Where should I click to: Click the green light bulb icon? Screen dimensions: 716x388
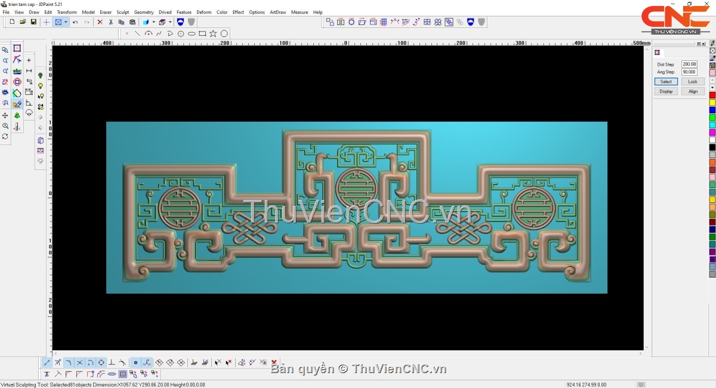[x=41, y=75]
